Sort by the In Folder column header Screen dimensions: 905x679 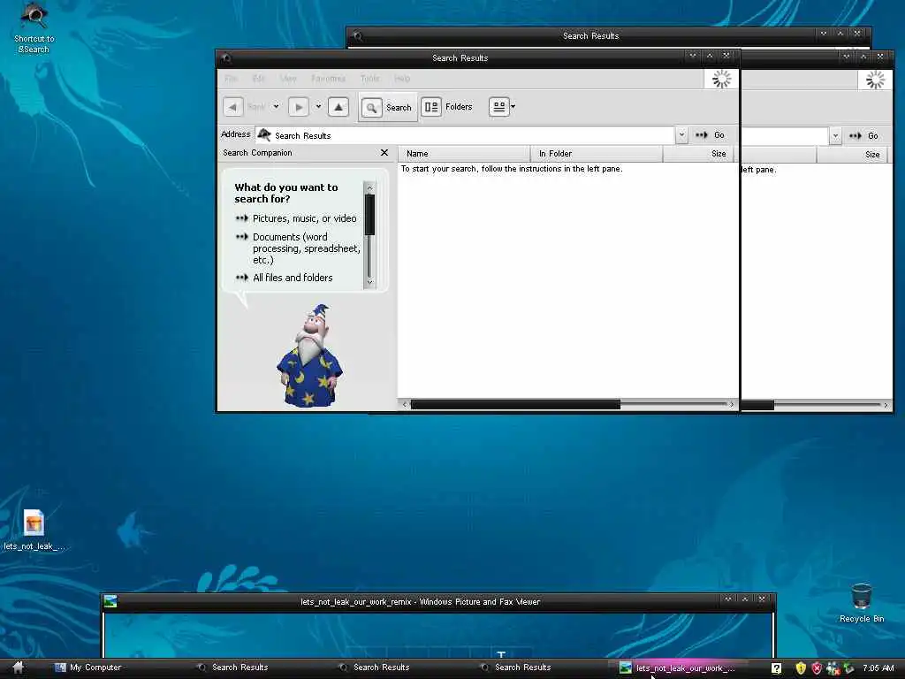(597, 154)
